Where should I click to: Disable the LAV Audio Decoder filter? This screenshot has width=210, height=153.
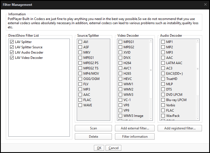tap(12, 52)
